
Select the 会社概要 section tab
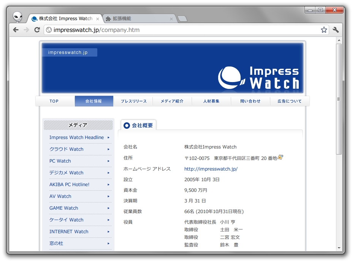tap(138, 125)
